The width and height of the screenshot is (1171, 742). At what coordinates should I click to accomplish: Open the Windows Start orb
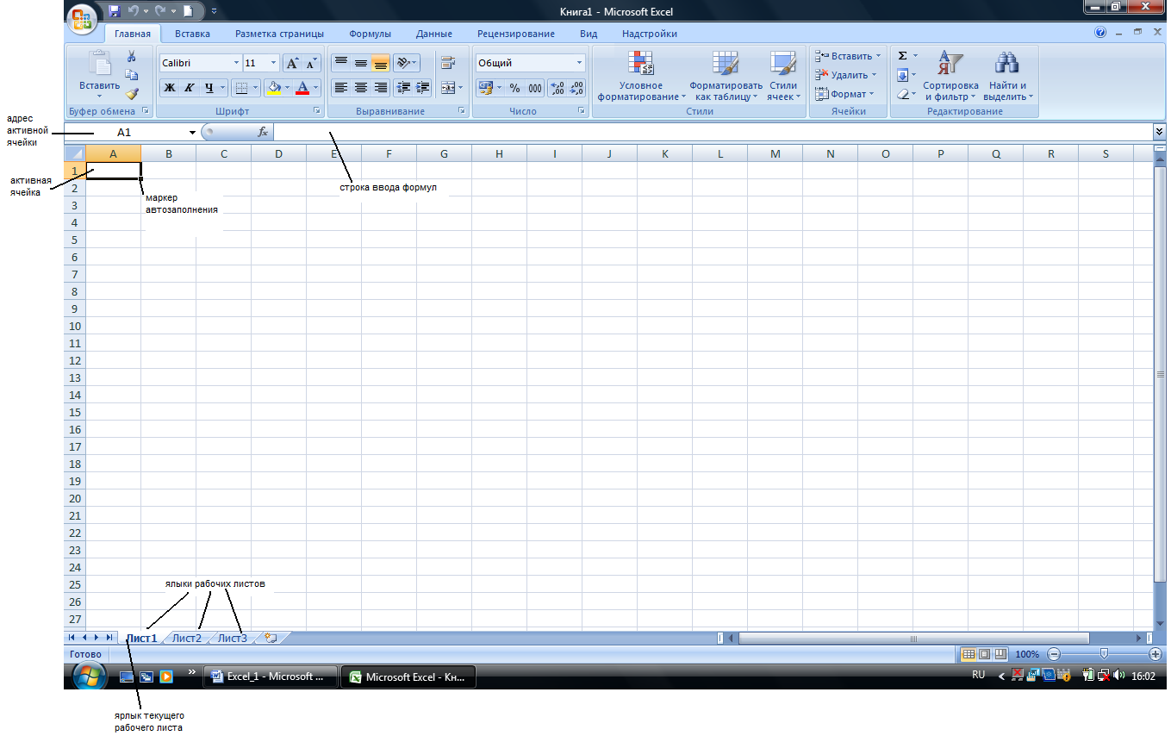click(x=90, y=677)
